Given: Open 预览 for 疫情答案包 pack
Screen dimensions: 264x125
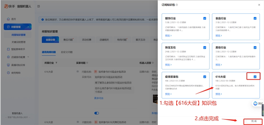Looking at the screenshot, I should pos(168,94).
